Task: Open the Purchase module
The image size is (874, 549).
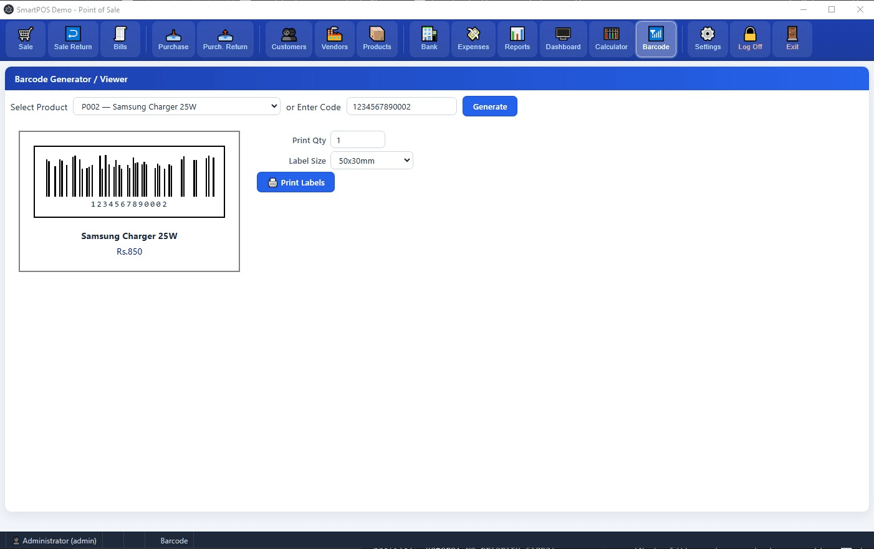Action: coord(173,39)
